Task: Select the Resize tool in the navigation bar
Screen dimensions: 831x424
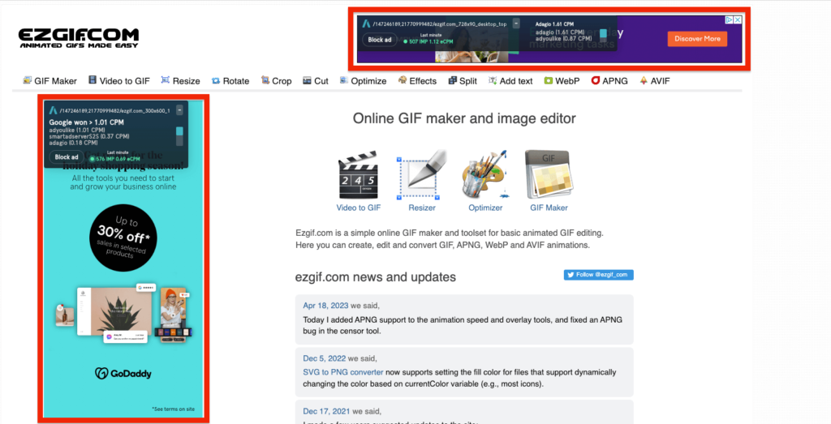Action: click(x=180, y=81)
